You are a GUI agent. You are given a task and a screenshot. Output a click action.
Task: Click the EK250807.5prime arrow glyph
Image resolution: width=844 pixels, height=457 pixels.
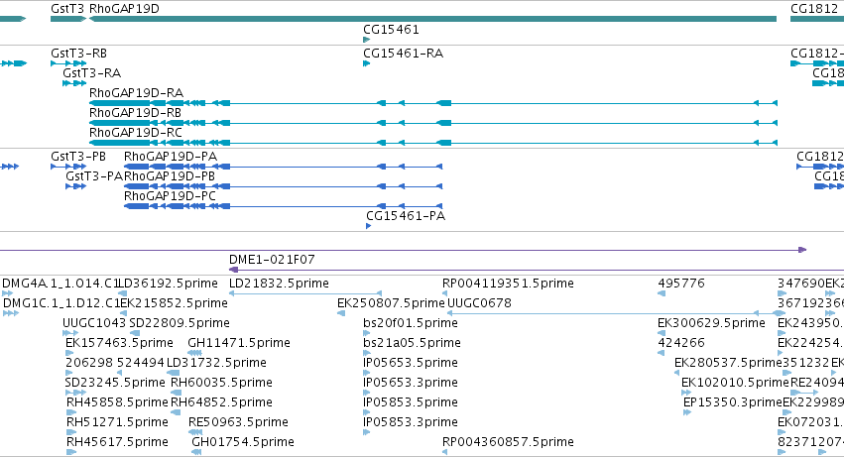point(341,313)
